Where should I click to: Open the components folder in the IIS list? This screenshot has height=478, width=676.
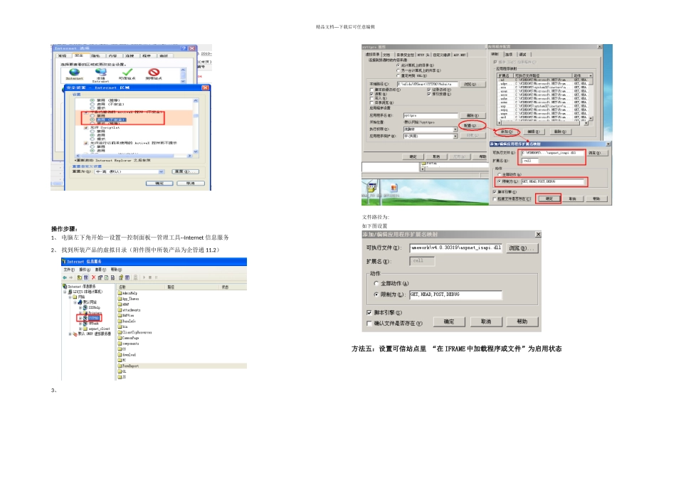(x=129, y=344)
